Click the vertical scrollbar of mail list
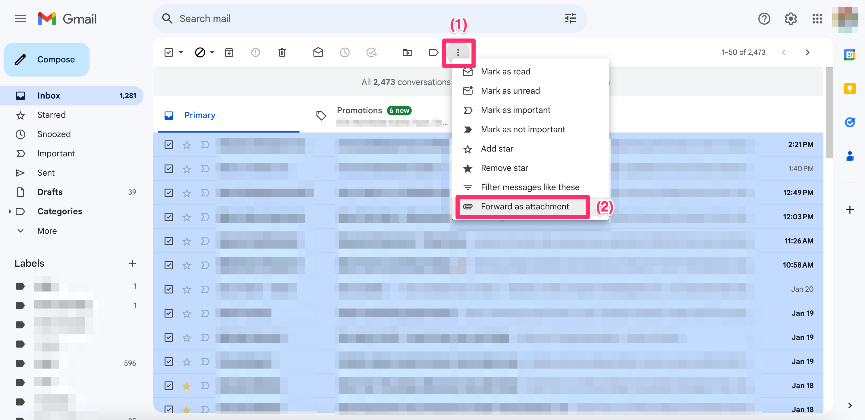The width and height of the screenshot is (865, 420). [829, 112]
